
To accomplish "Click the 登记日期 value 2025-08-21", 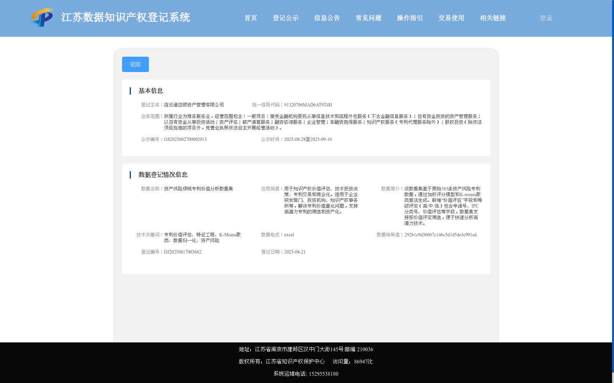I will (295, 252).
